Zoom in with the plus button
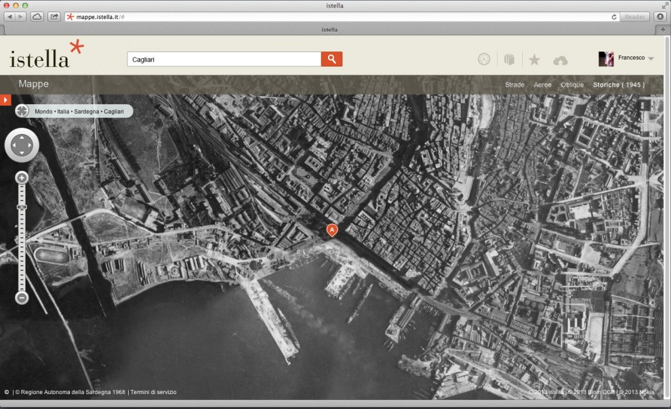 [x=22, y=178]
